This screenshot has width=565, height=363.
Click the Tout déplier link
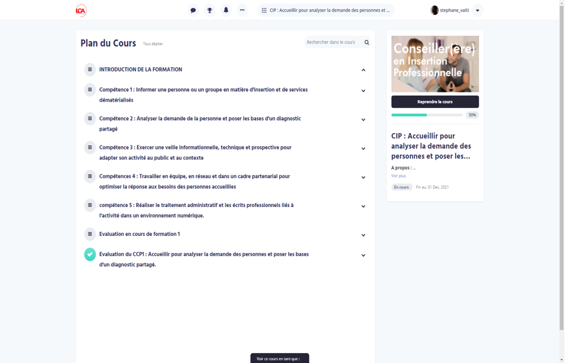(x=153, y=44)
